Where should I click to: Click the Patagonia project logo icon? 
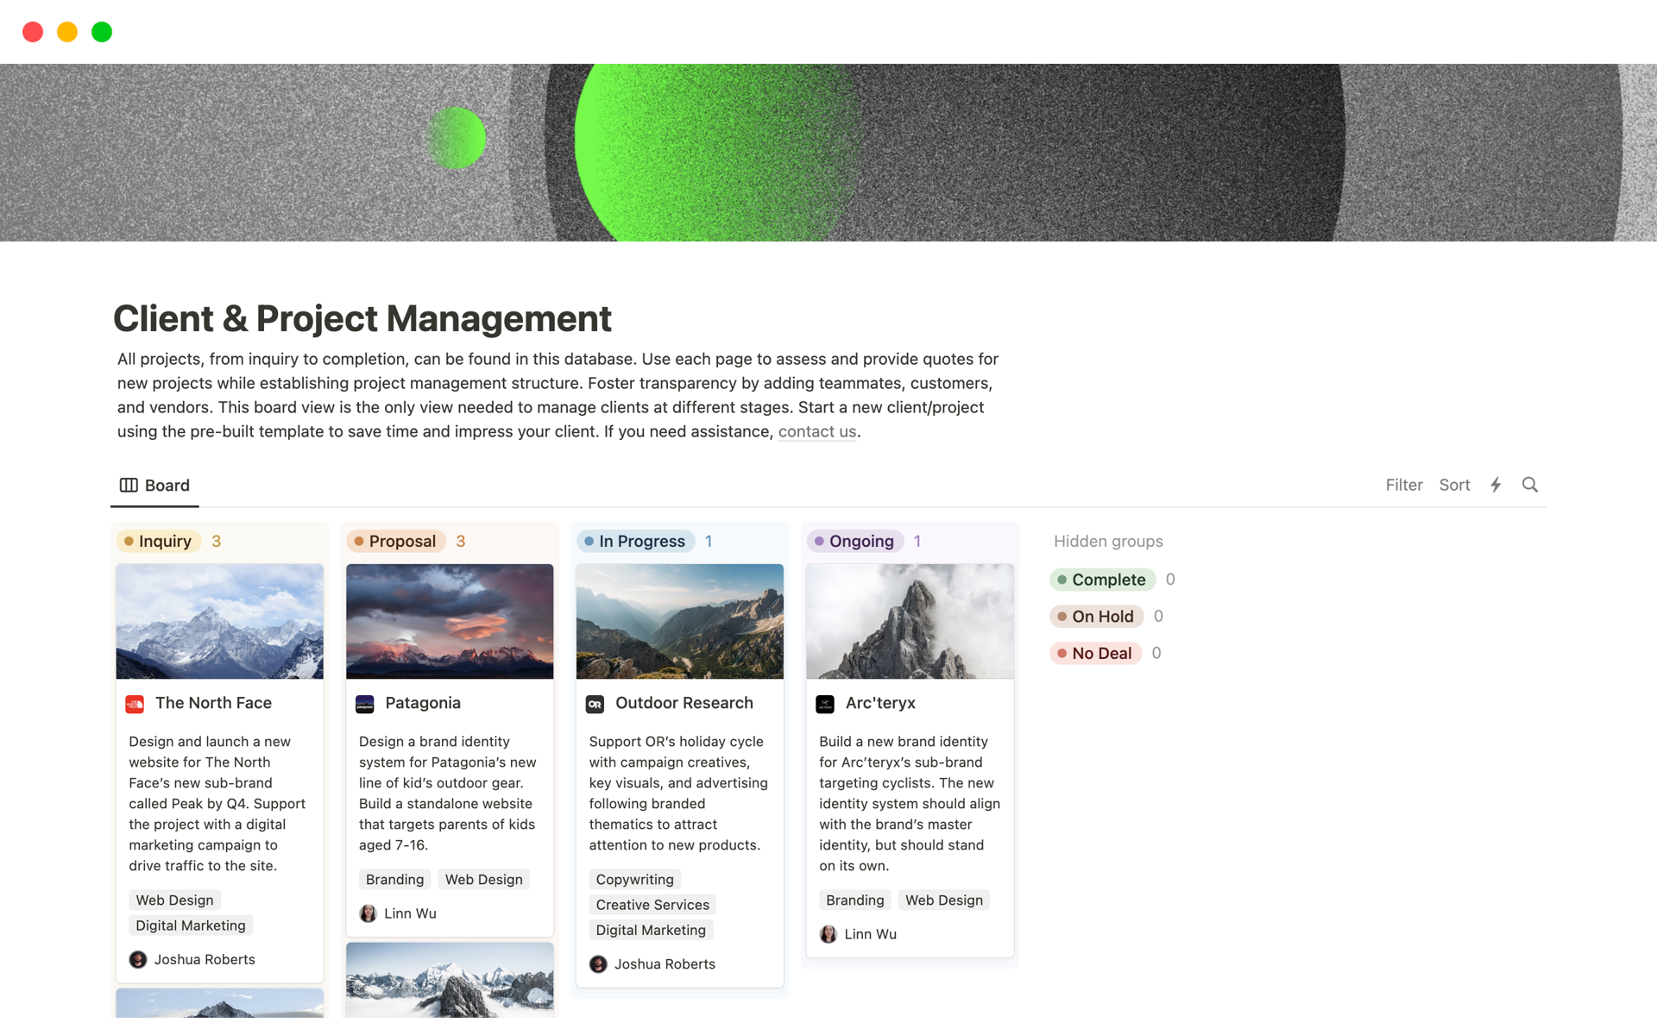(366, 702)
